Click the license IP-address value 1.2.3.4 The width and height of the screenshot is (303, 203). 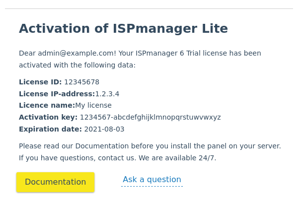pyautogui.click(x=107, y=94)
